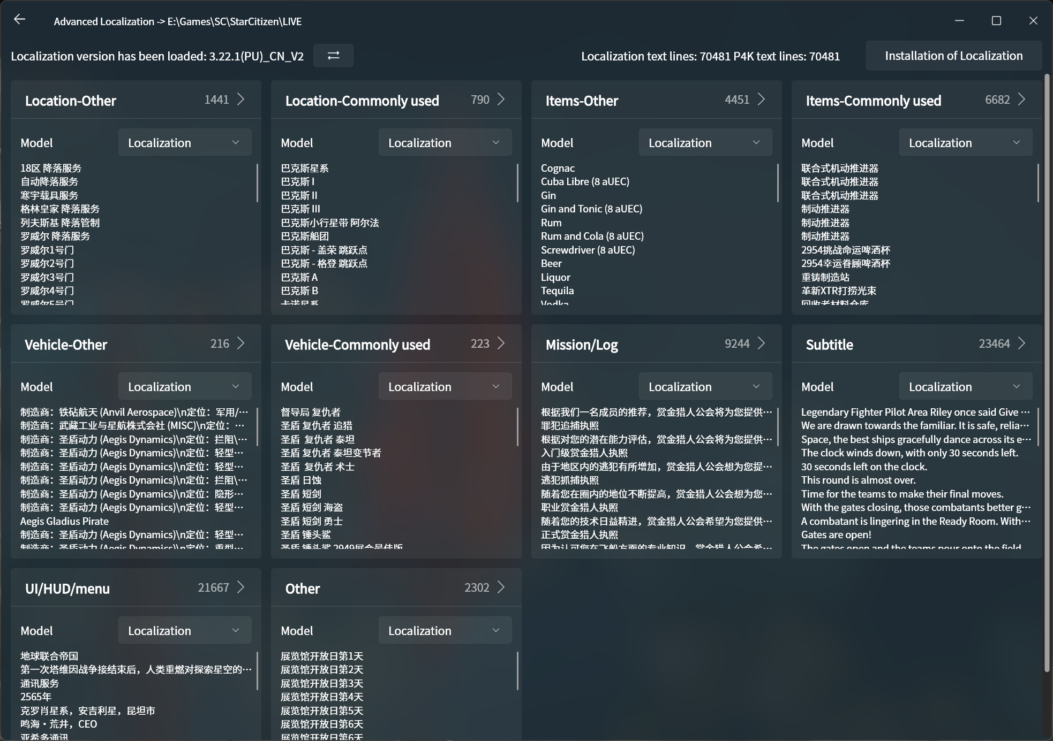Expand Model dropdown in Items-Other card
Viewport: 1053px width, 741px height.
click(x=705, y=142)
